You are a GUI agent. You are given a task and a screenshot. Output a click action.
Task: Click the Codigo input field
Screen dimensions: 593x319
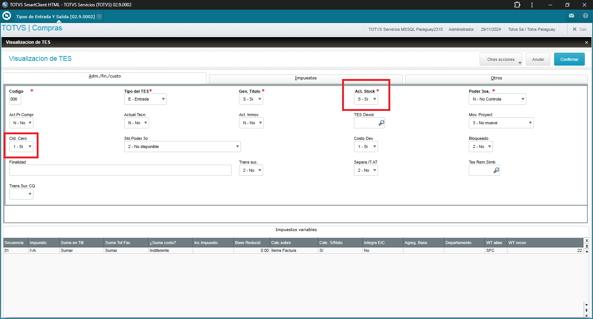click(x=15, y=99)
